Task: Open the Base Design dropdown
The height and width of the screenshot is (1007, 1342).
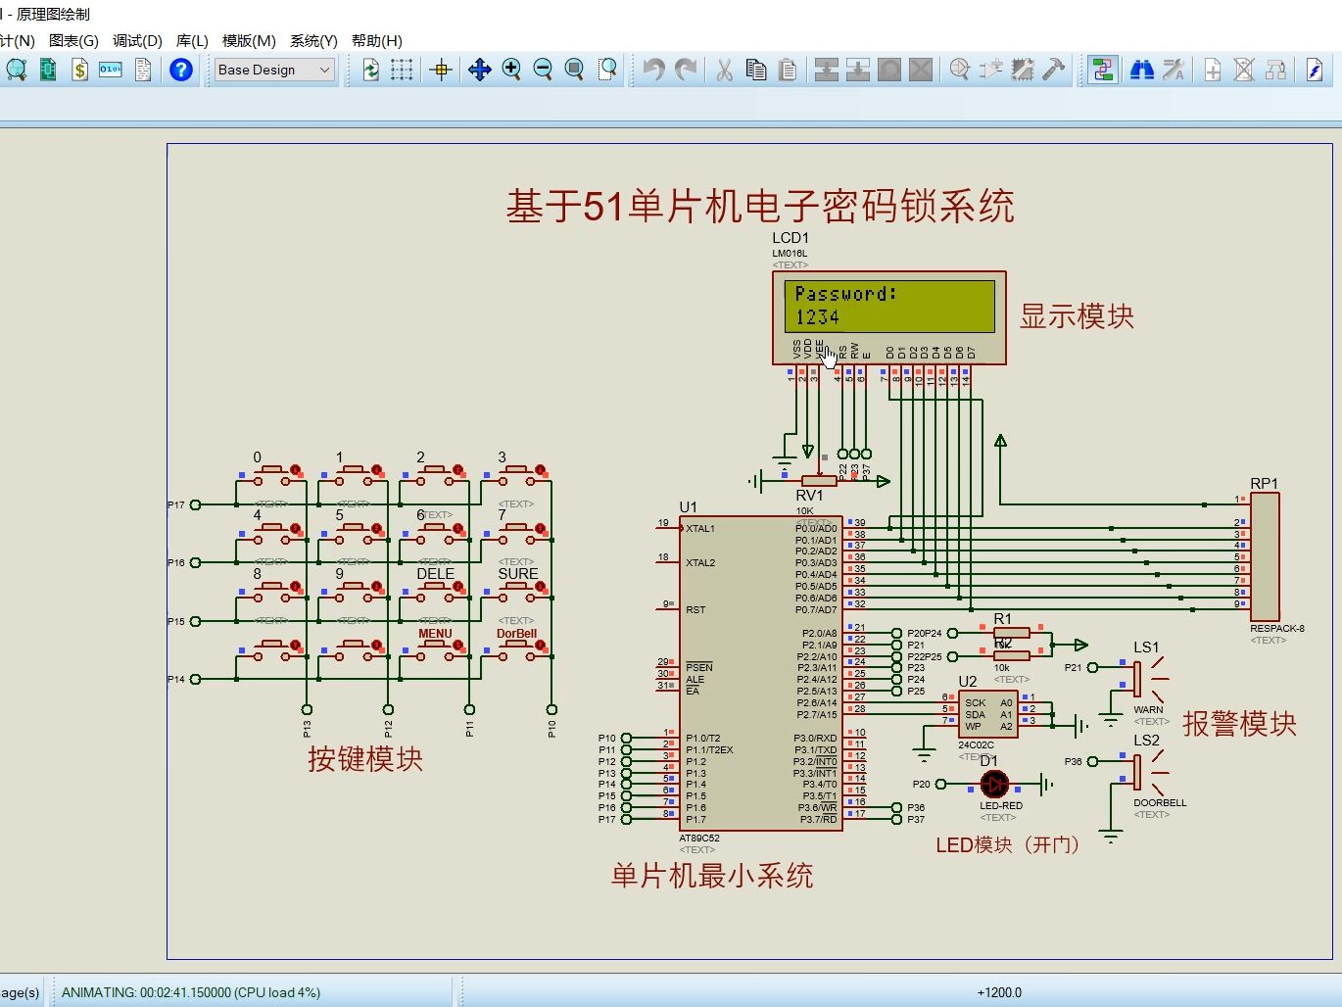Action: (x=274, y=70)
